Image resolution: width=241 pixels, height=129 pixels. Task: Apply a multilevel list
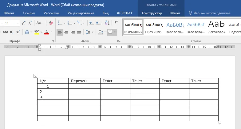(x=80, y=23)
